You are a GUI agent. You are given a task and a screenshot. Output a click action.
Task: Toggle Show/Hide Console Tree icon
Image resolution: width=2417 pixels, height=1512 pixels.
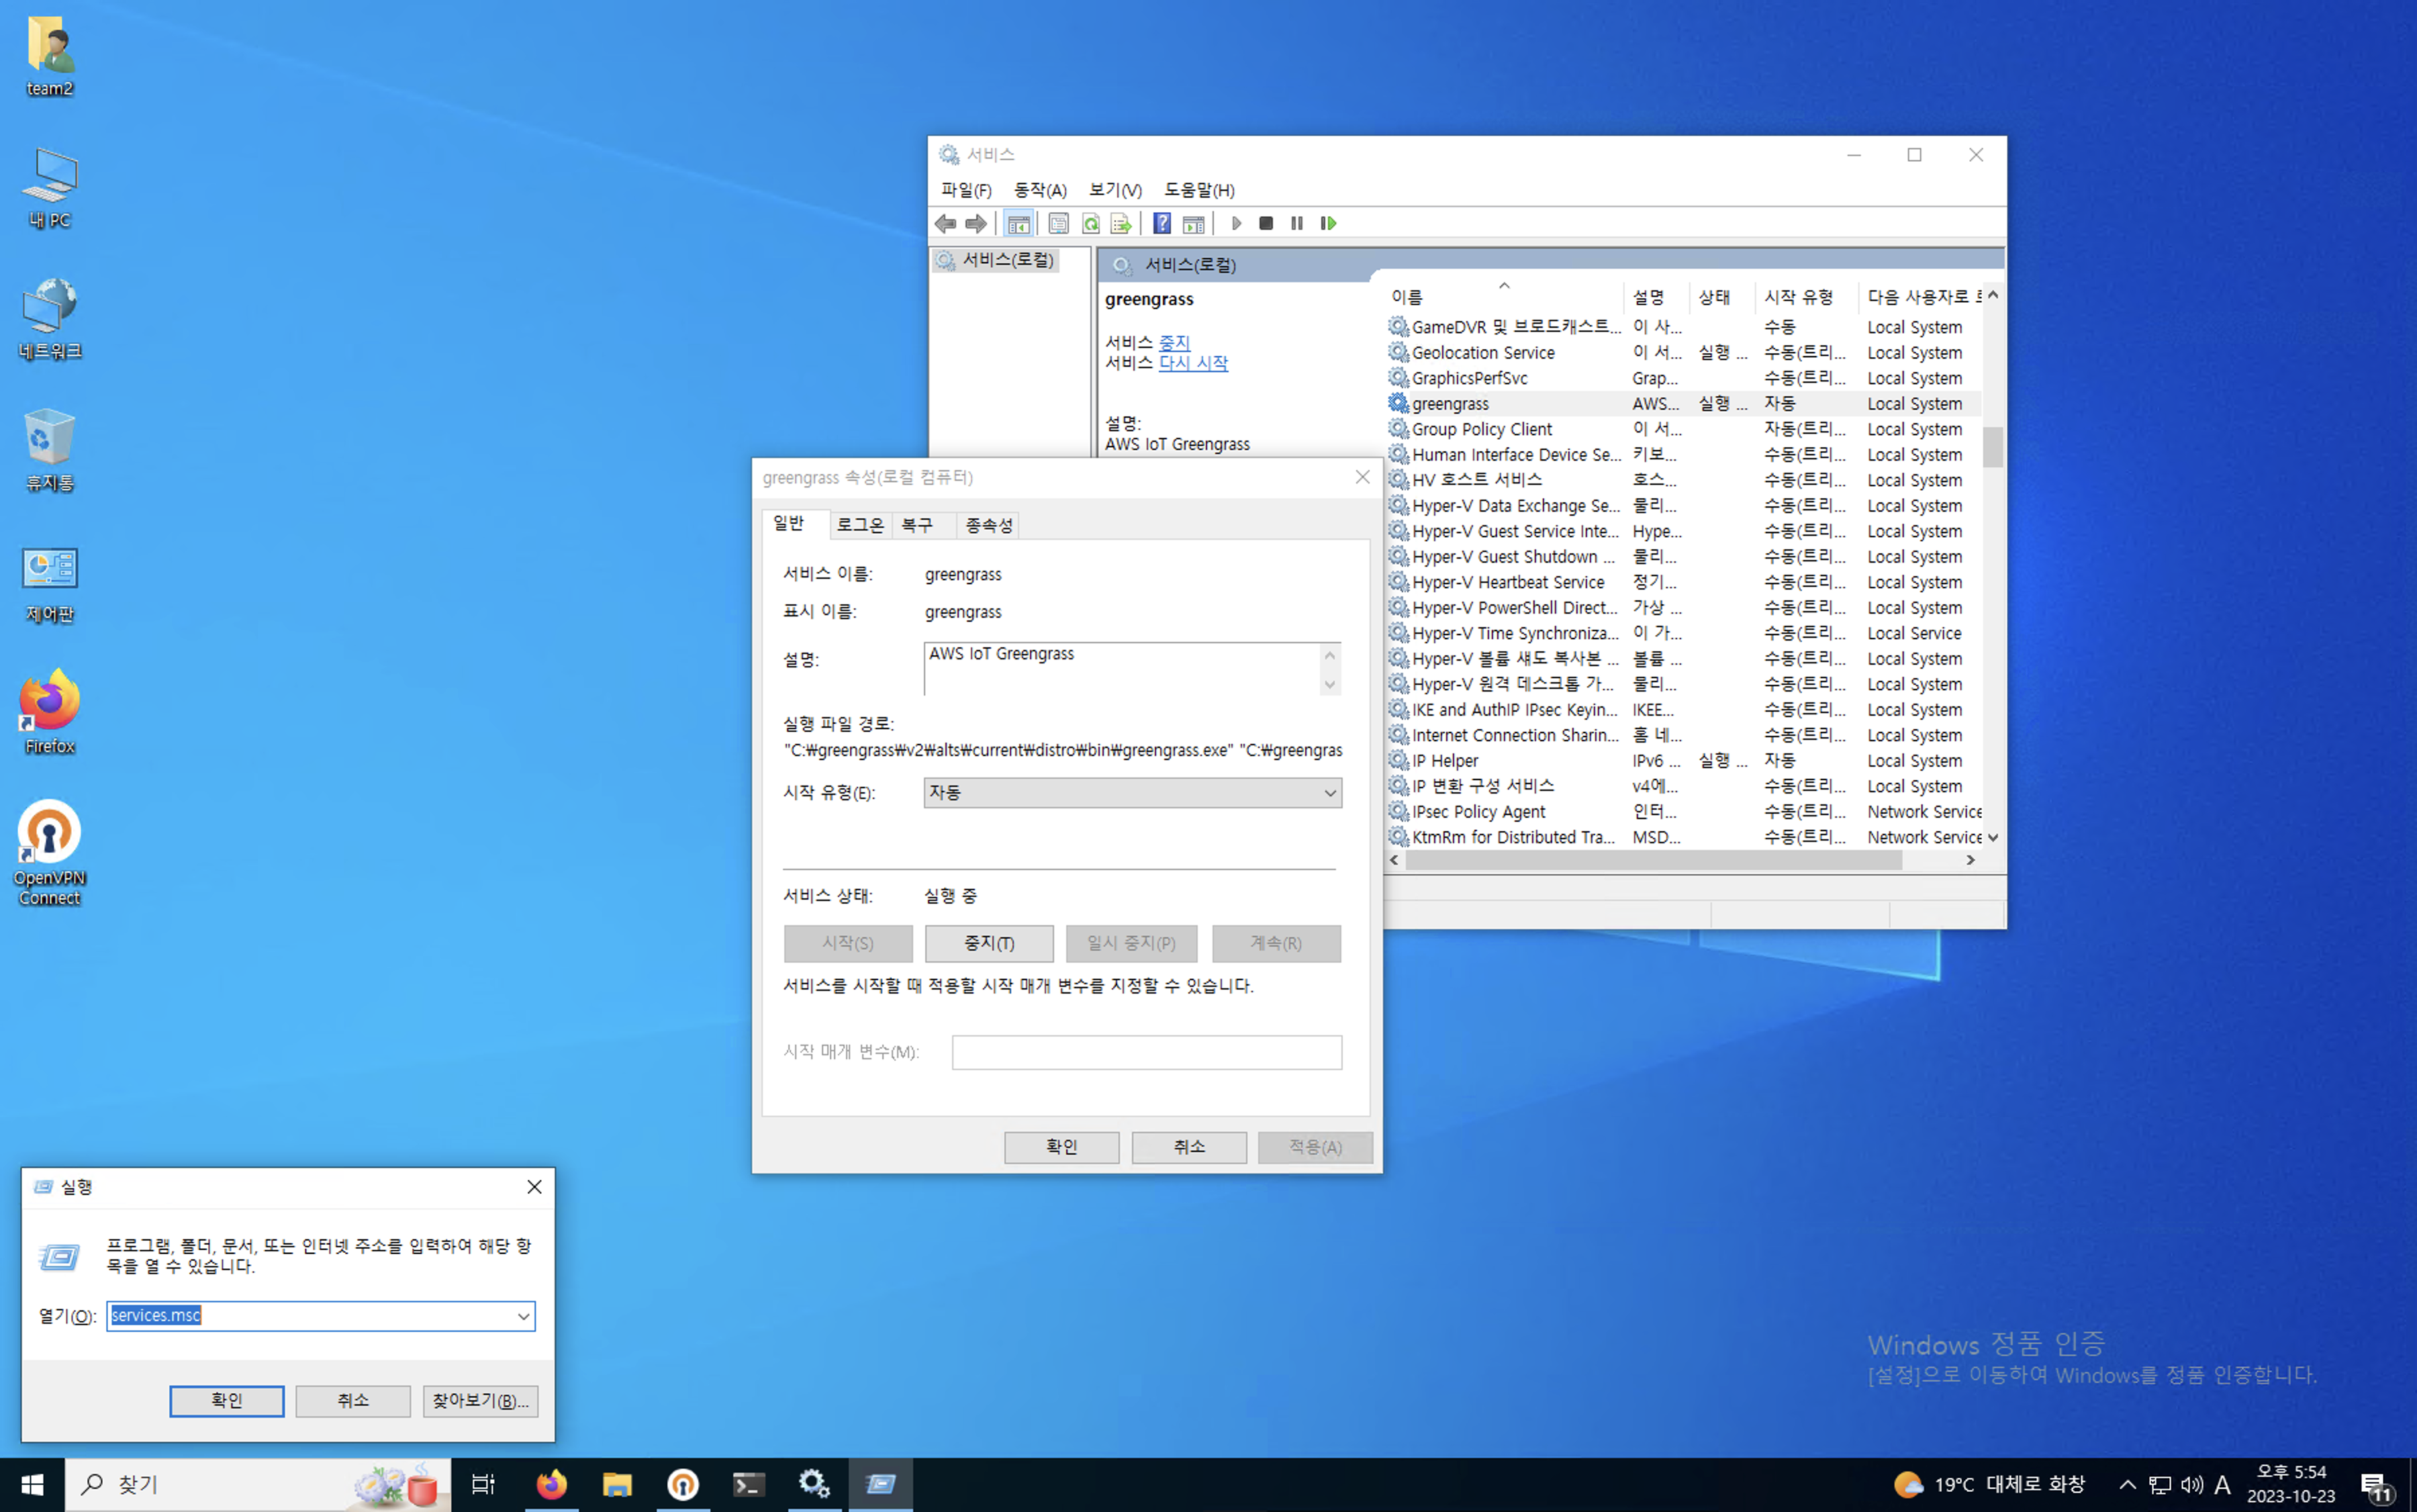[x=1018, y=223]
